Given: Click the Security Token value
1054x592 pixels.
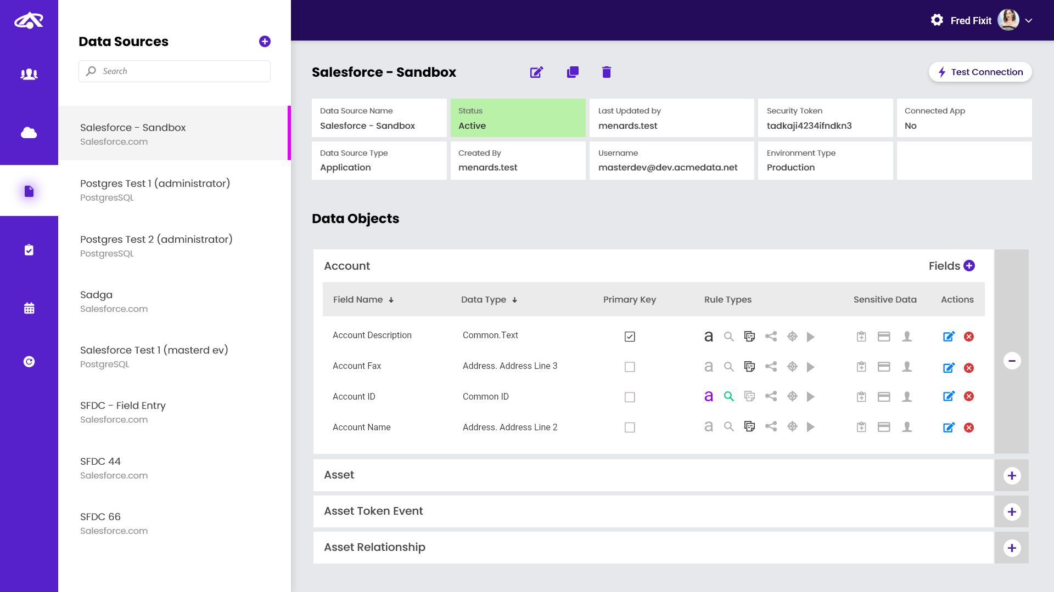Looking at the screenshot, I should 809,126.
